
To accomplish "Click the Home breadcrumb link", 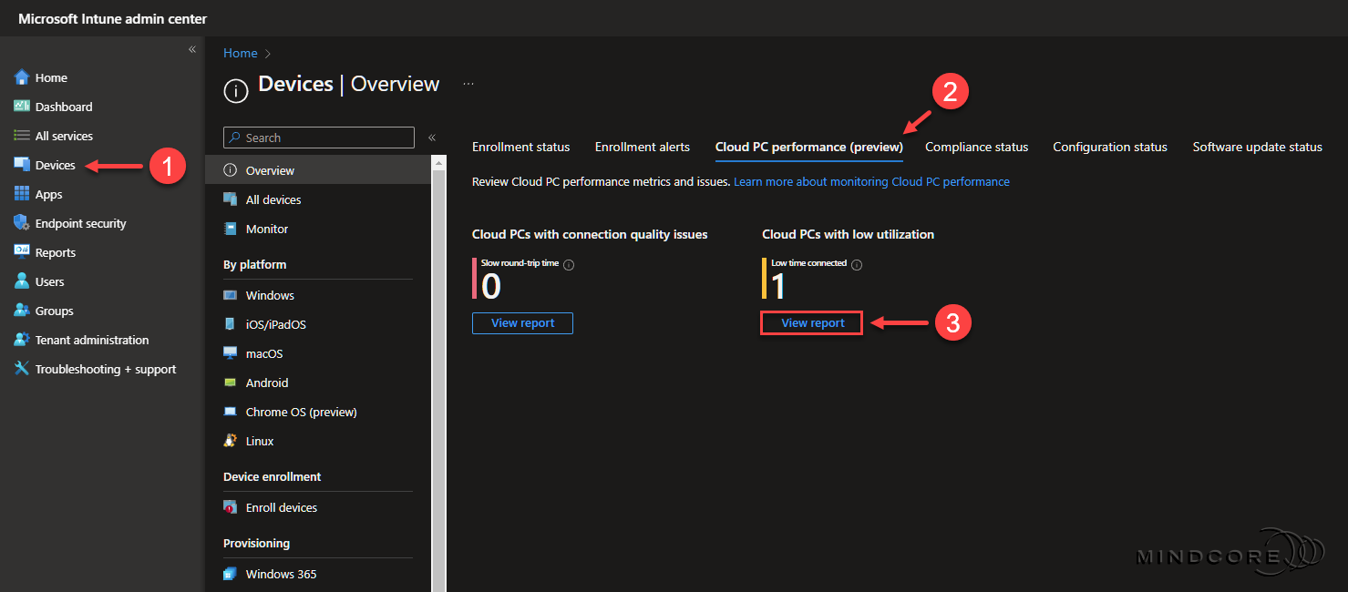I will pyautogui.click(x=240, y=53).
